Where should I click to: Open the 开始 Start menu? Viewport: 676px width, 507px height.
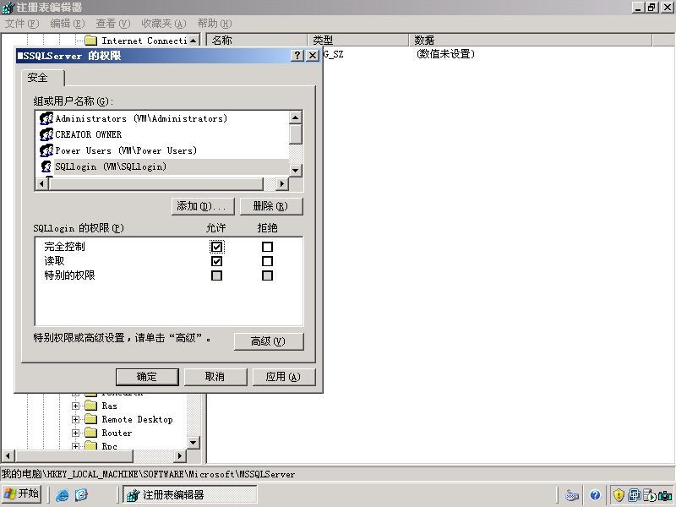coord(22,494)
